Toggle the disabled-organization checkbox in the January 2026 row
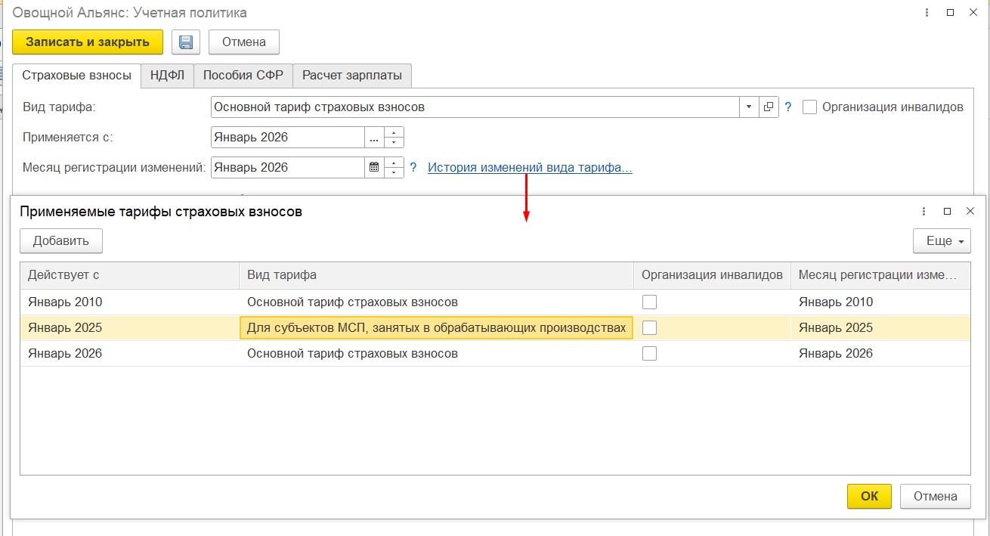 click(x=649, y=354)
